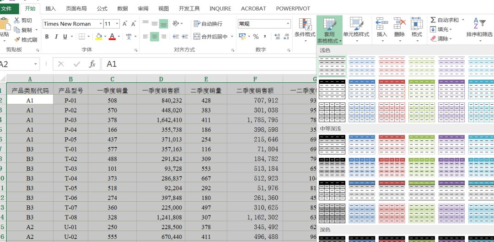Open the fill color dropdown arrow

[x=105, y=37]
